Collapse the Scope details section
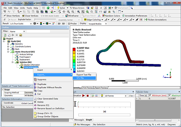 3,90
